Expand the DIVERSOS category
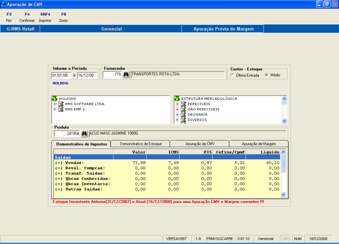339x244 pixels. 177,120
